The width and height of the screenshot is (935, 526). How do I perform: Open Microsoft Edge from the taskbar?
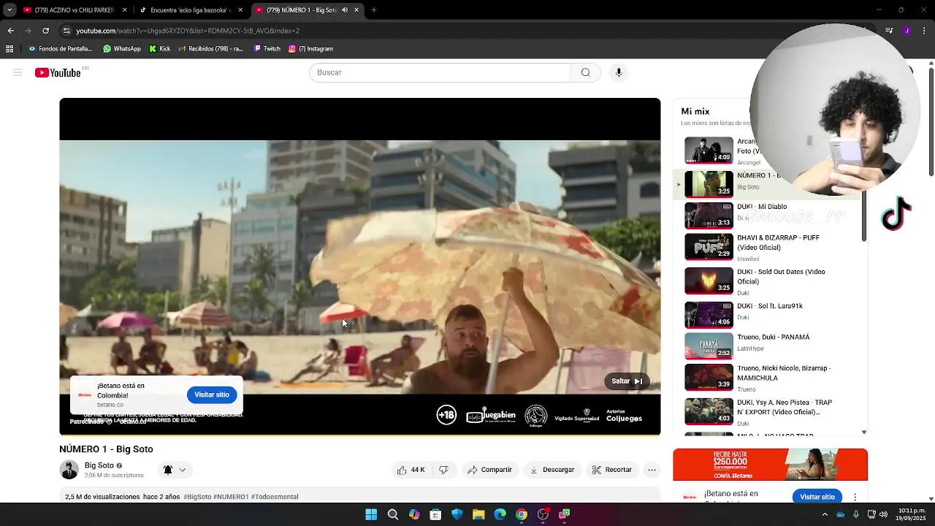(500, 514)
